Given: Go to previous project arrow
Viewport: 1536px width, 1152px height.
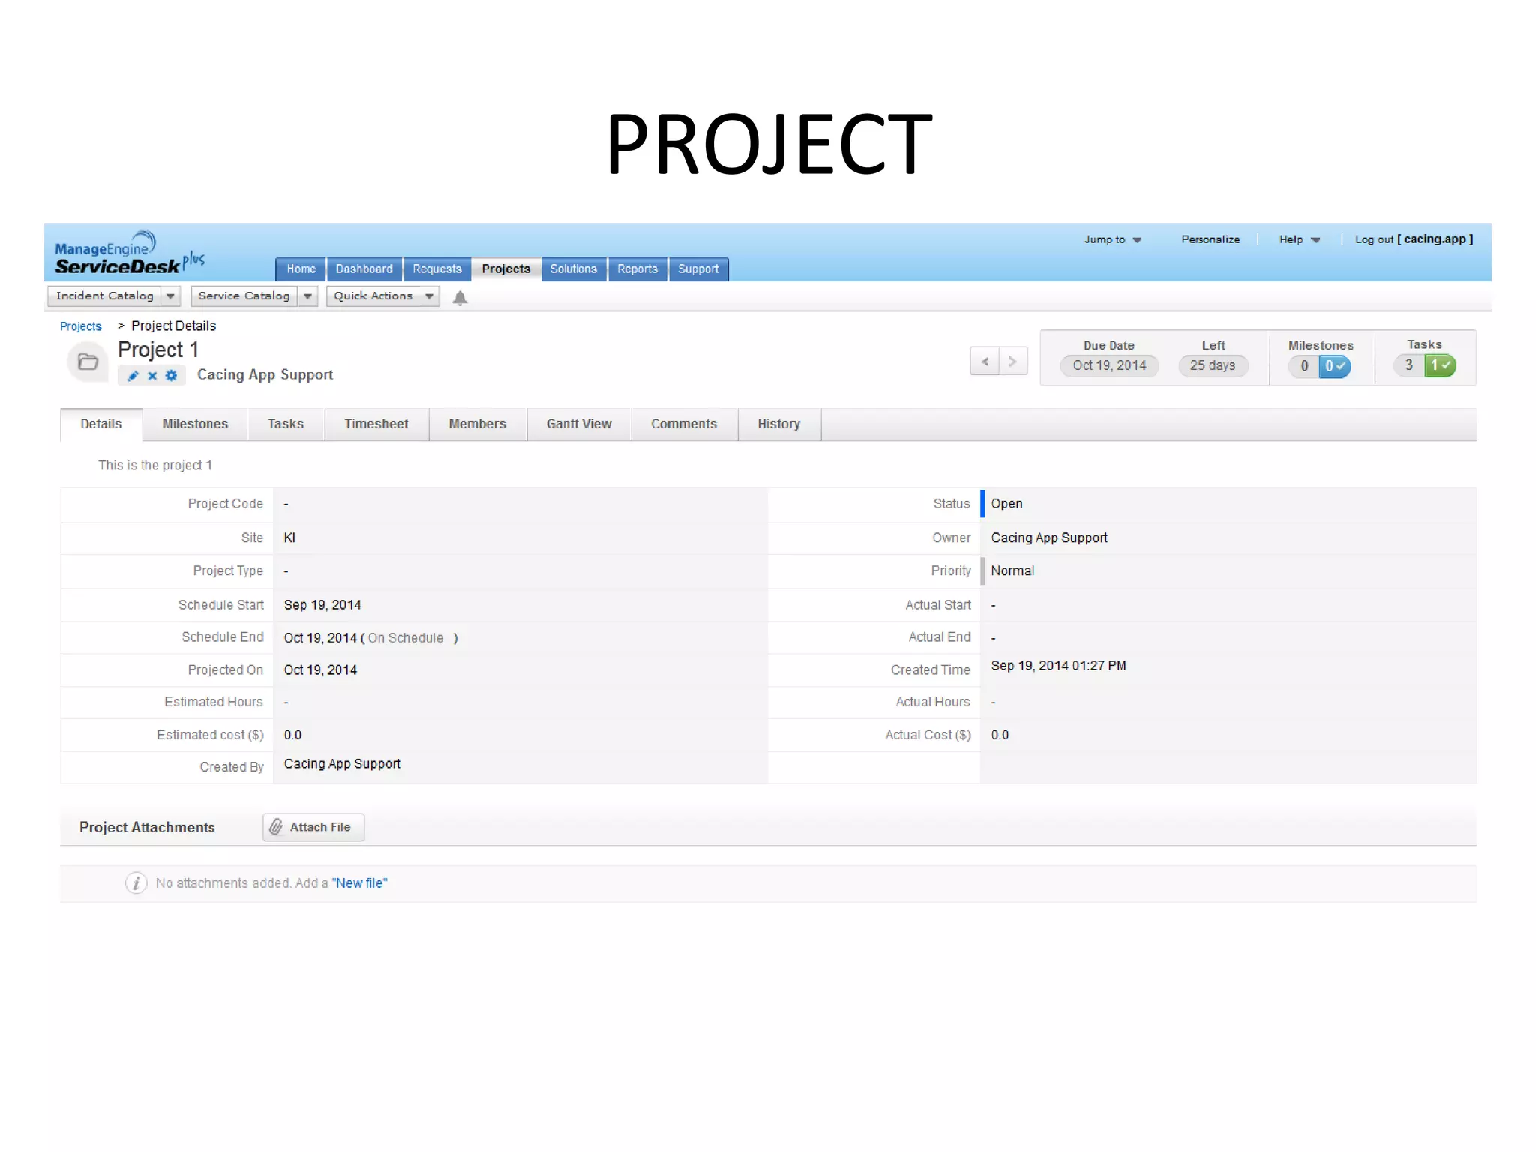Looking at the screenshot, I should point(985,361).
